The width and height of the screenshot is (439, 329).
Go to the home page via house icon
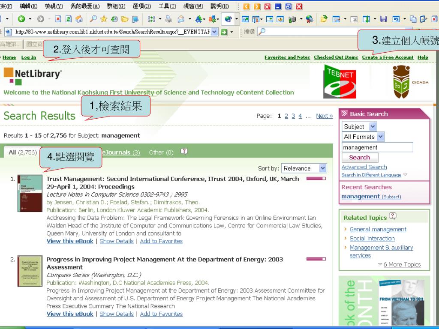(79, 19)
